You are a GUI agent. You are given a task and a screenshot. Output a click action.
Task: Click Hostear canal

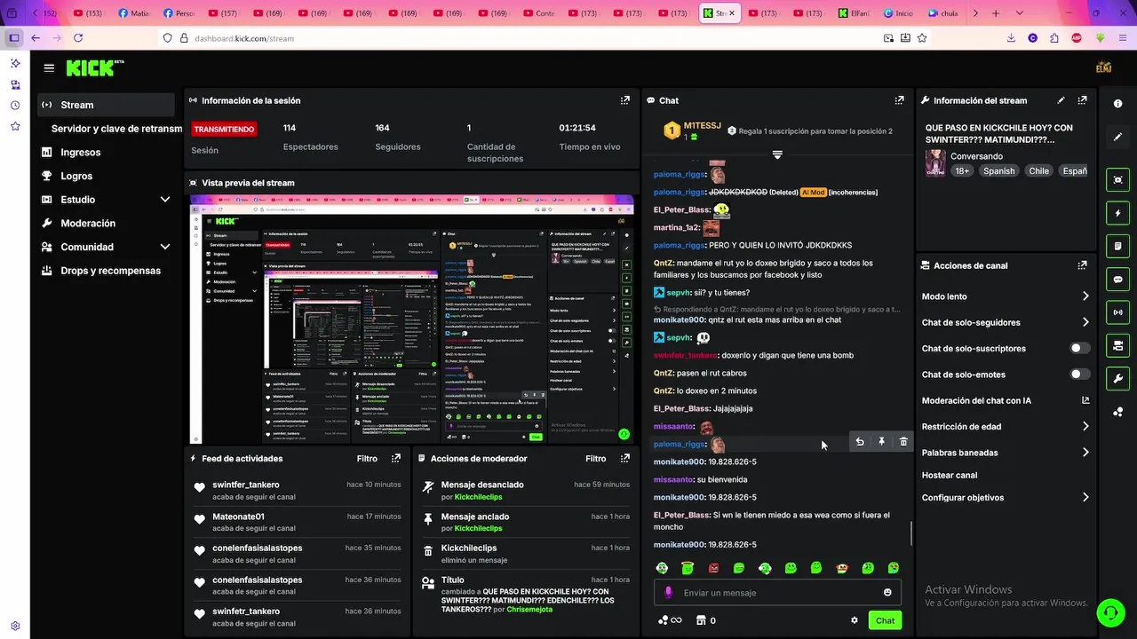coord(950,476)
